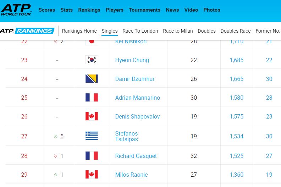This screenshot has width=281, height=187.
Task: Click the green up arrow for Tsitsipas
Action: pos(56,137)
